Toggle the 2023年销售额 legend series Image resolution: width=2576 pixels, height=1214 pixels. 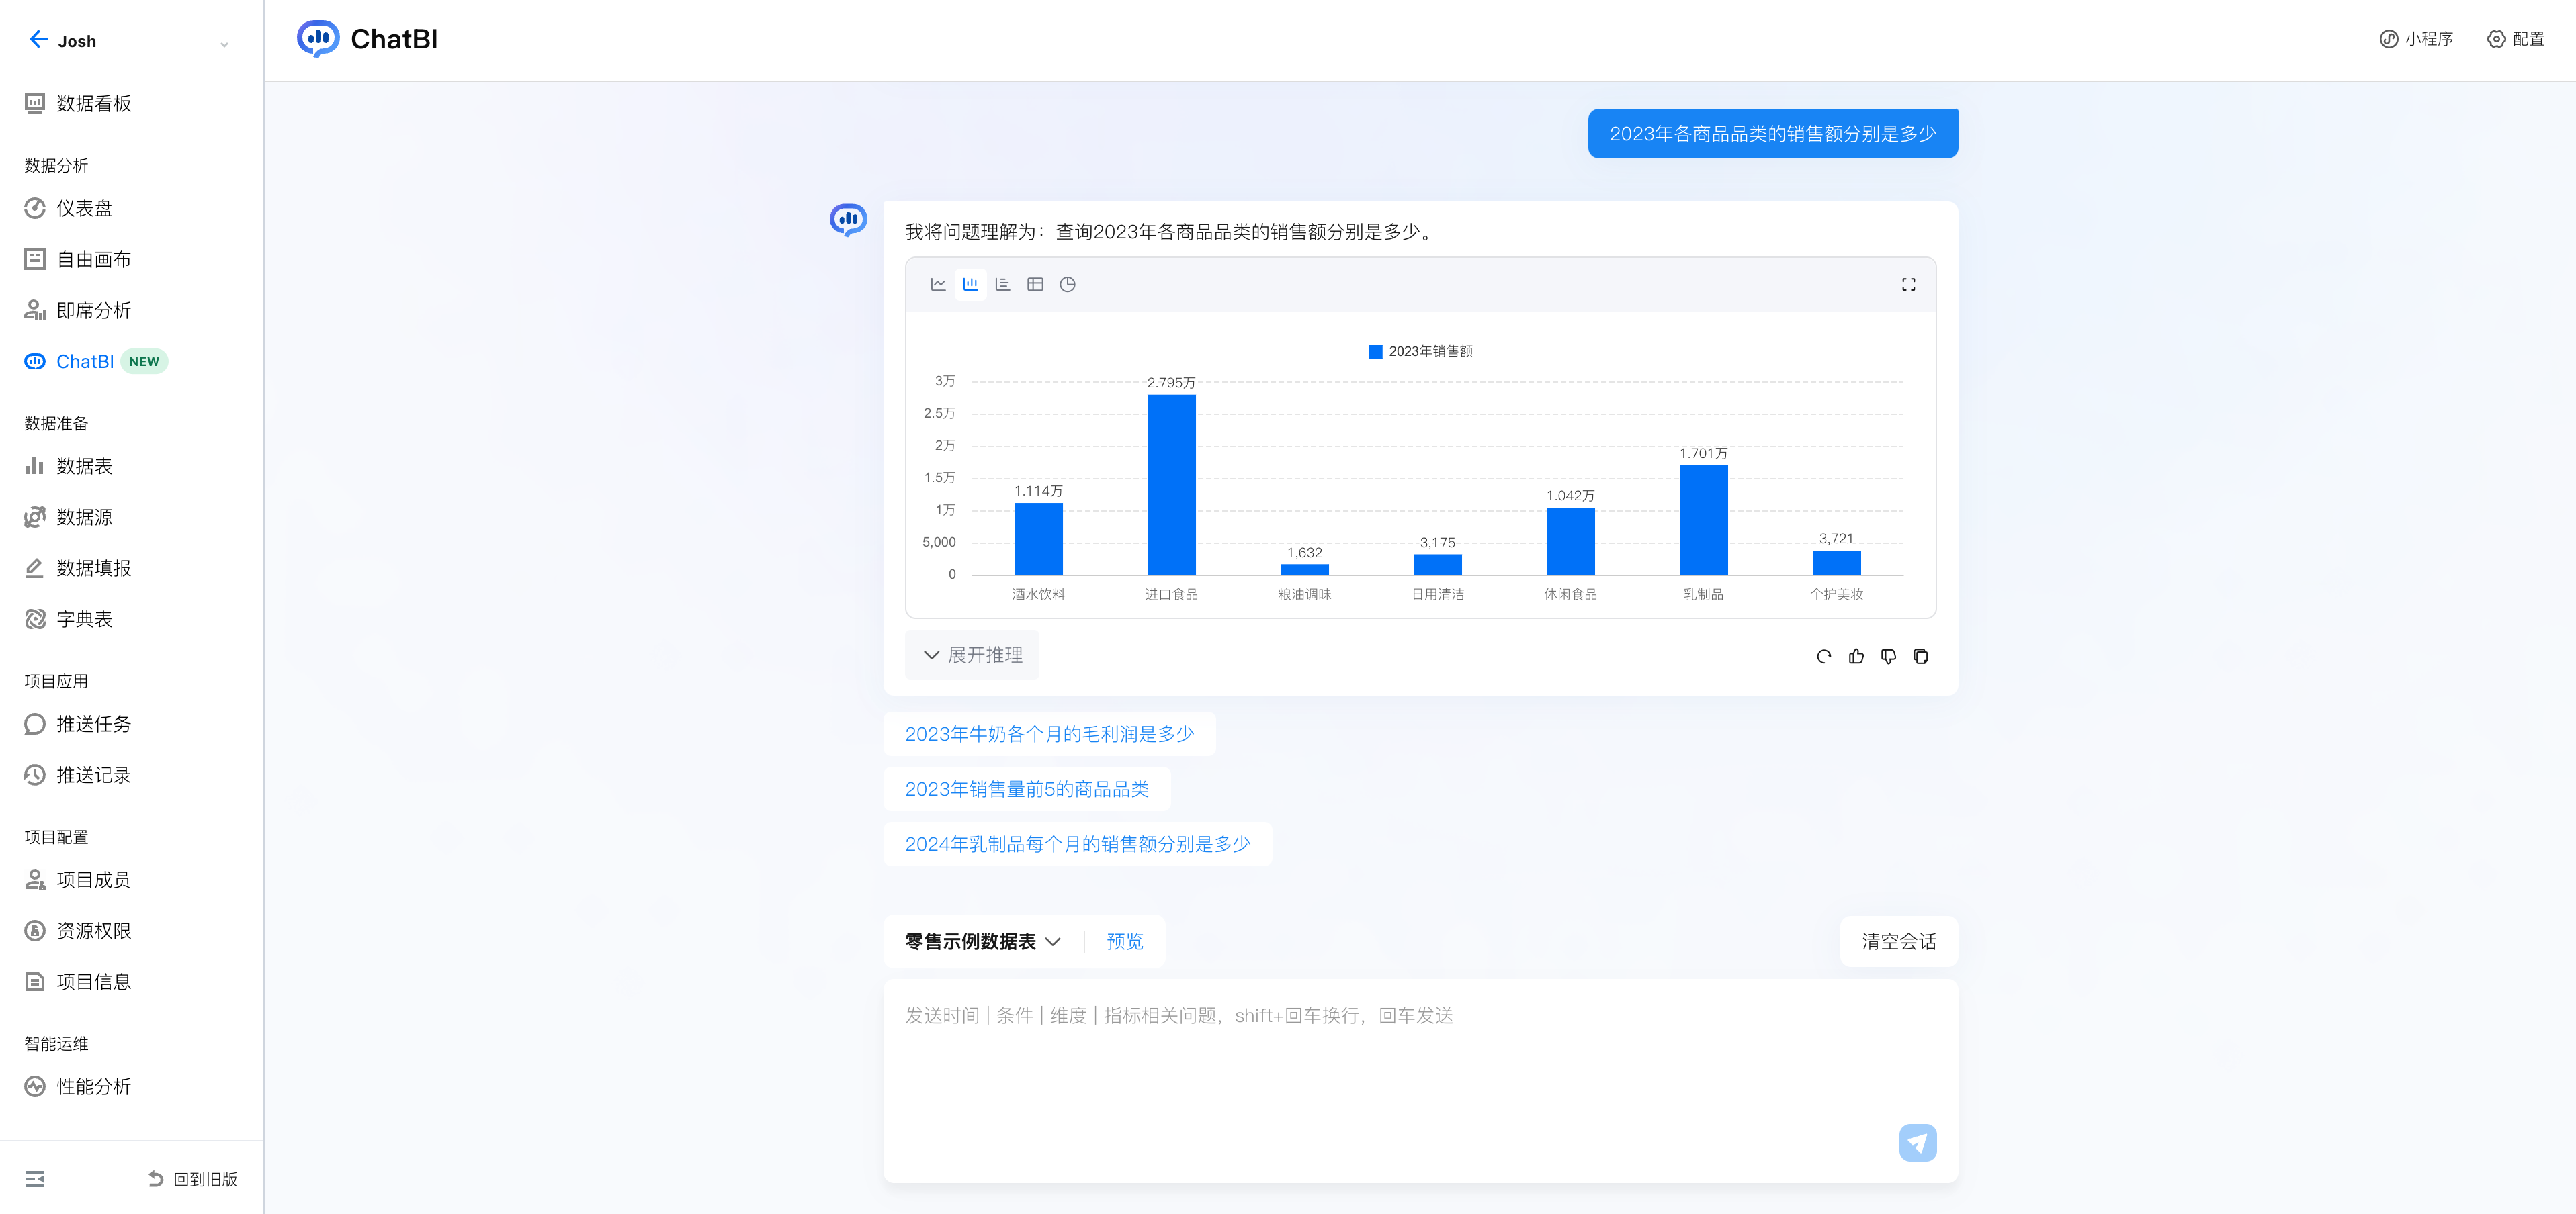pyautogui.click(x=1420, y=352)
